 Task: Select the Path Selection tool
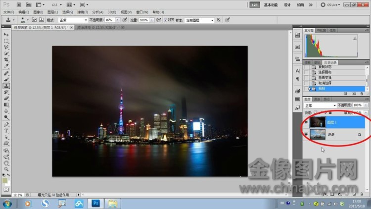6,137
